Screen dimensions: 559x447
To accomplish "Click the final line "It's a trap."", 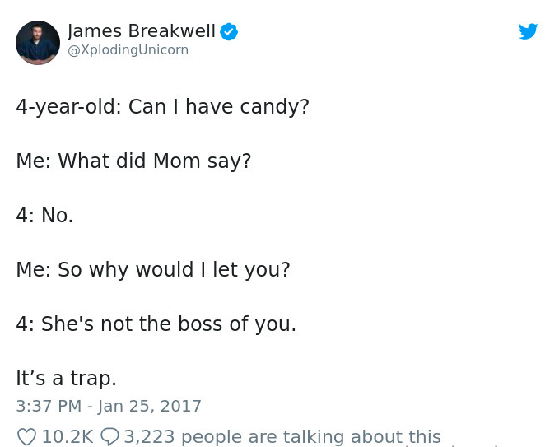I will pos(66,379).
